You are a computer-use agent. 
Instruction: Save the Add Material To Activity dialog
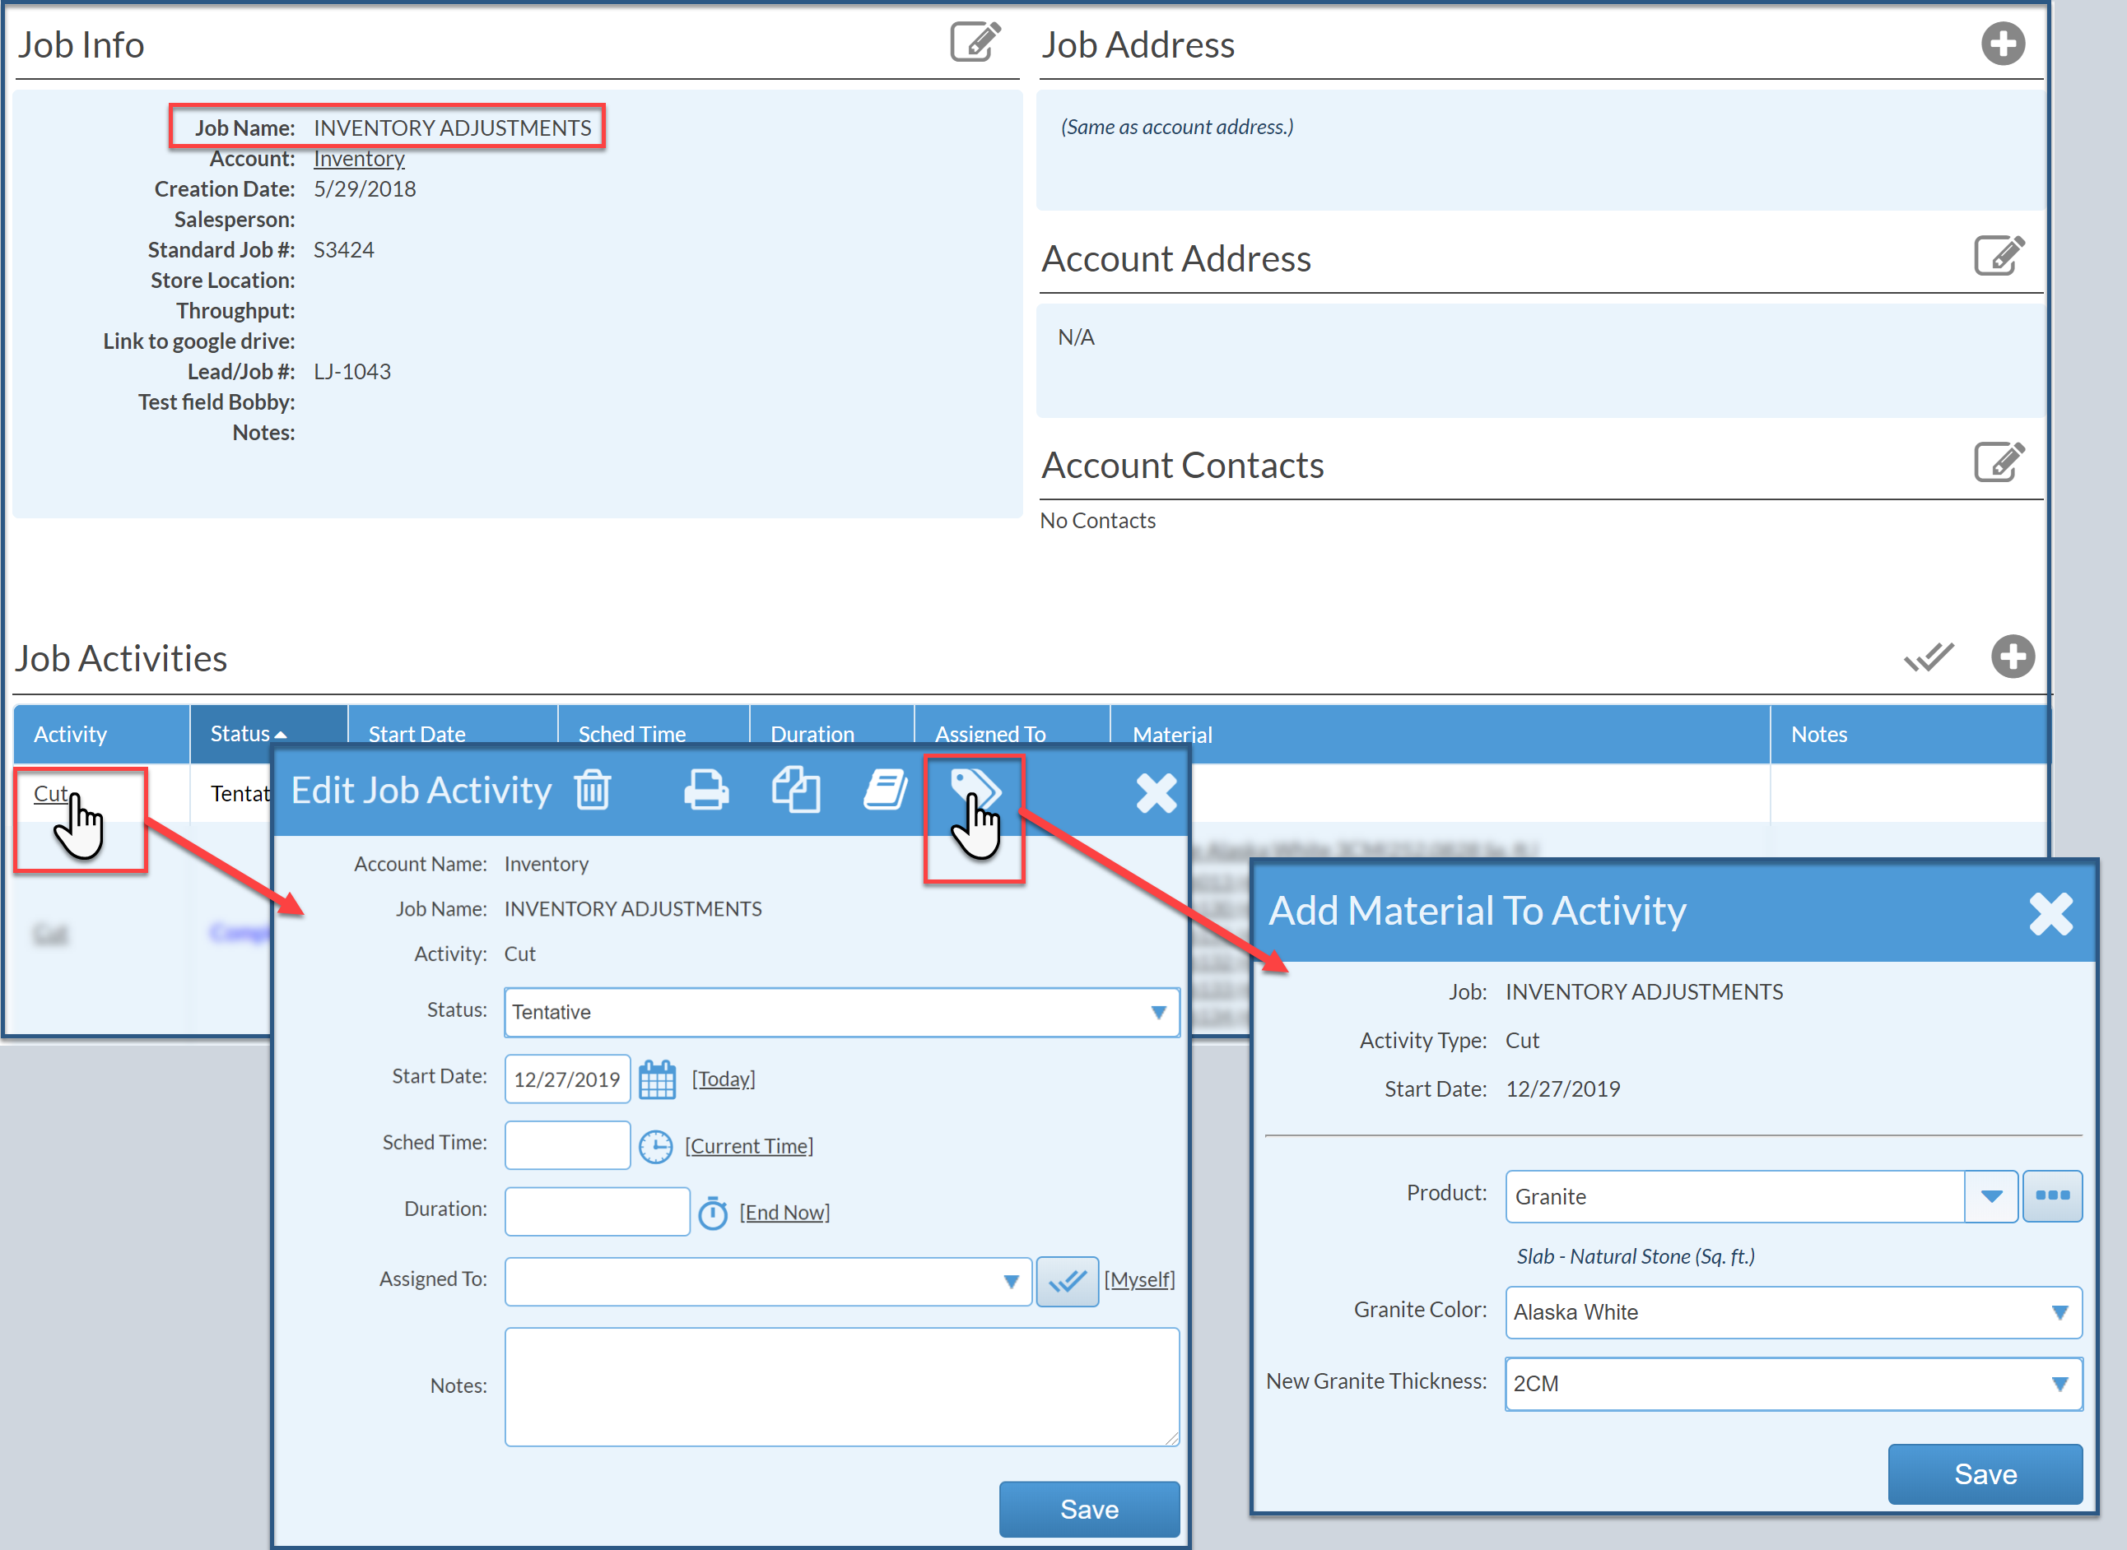(x=1985, y=1473)
